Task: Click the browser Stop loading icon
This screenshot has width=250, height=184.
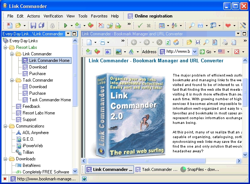Action: (x=159, y=42)
